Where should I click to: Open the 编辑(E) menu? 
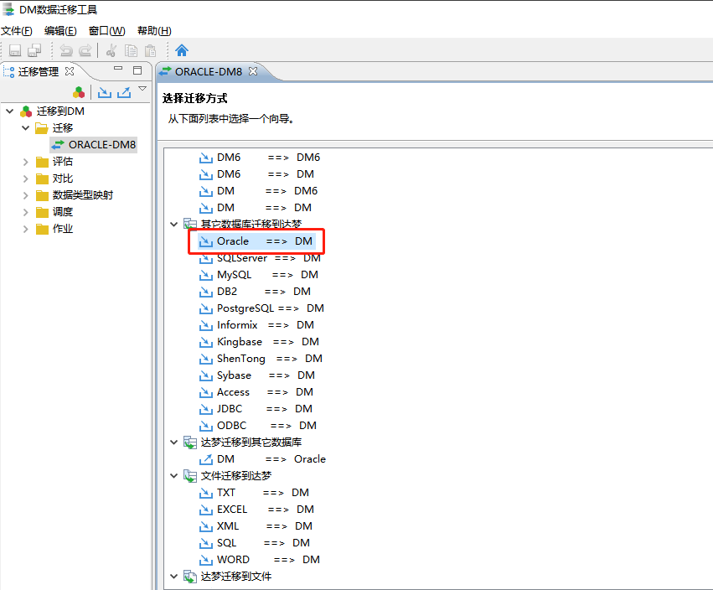point(60,31)
